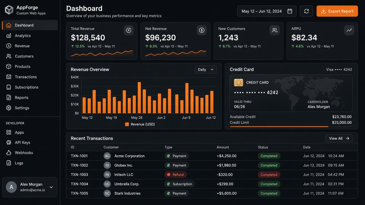Click the SC avatar for Stark Industries
This screenshot has width=365, height=205.
point(107,193)
